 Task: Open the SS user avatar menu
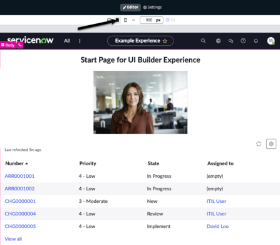(x=271, y=41)
